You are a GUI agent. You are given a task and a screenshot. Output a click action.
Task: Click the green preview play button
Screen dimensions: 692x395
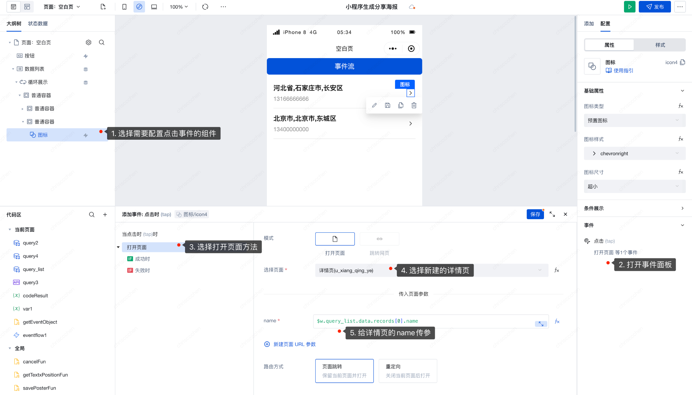click(629, 7)
